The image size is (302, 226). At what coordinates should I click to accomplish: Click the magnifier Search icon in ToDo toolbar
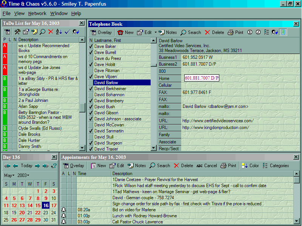[42, 32]
